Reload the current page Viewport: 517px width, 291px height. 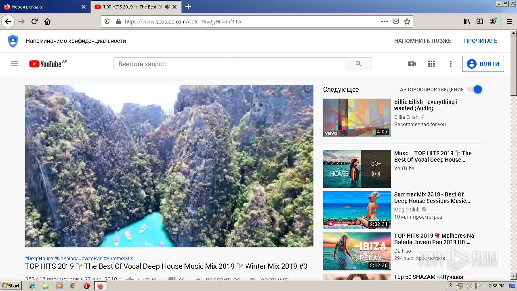tap(34, 21)
